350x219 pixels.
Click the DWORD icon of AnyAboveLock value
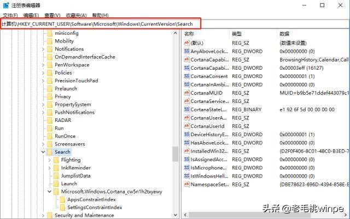(x=186, y=51)
